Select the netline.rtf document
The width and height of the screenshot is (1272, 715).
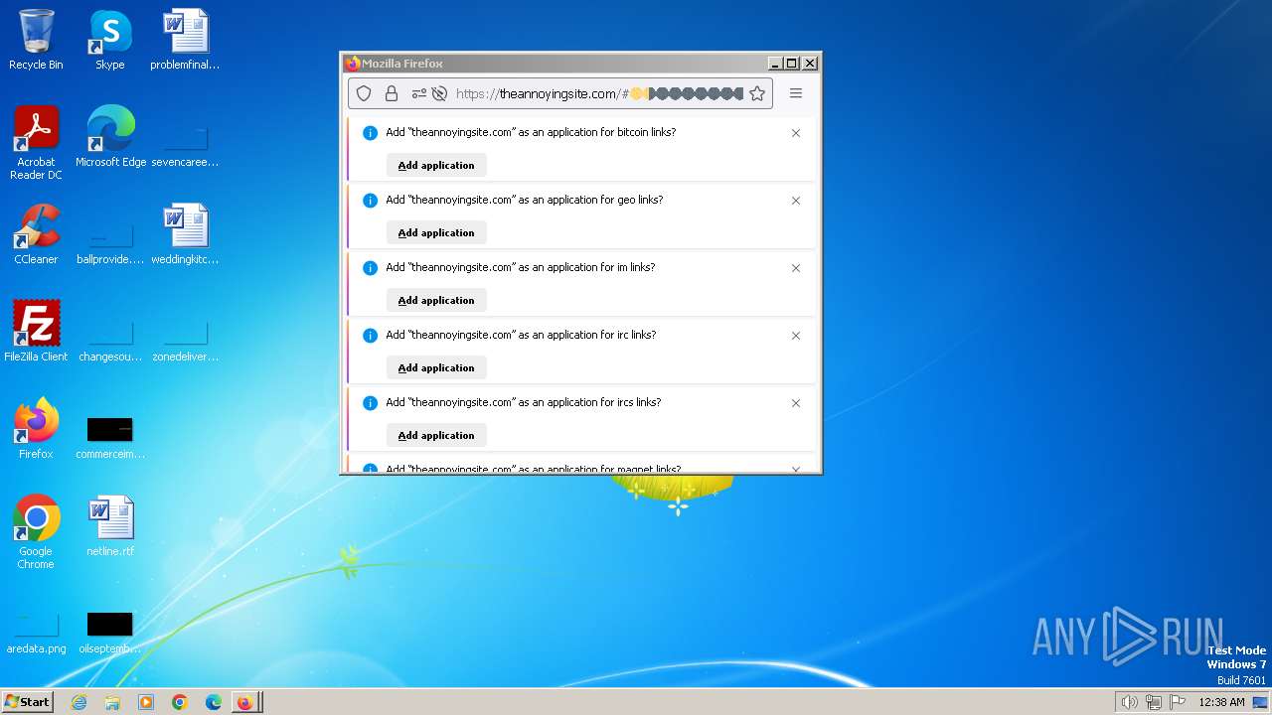pyautogui.click(x=110, y=525)
